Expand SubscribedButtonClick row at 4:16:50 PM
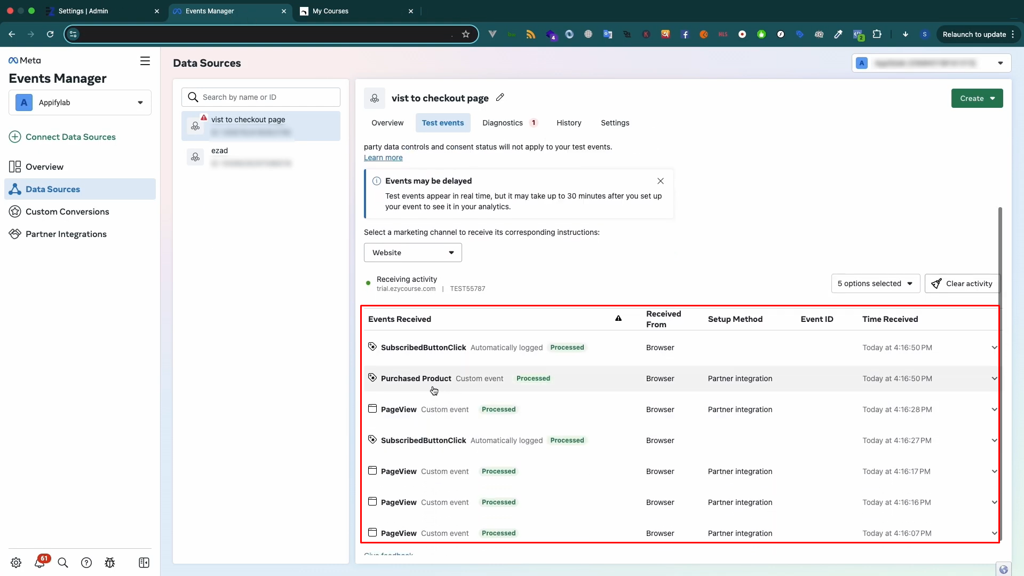This screenshot has height=576, width=1024. (x=994, y=348)
